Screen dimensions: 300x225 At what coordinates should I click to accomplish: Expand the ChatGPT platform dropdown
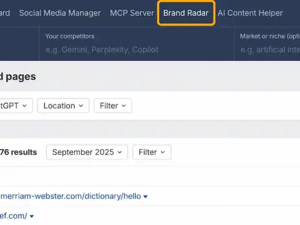click(x=15, y=105)
